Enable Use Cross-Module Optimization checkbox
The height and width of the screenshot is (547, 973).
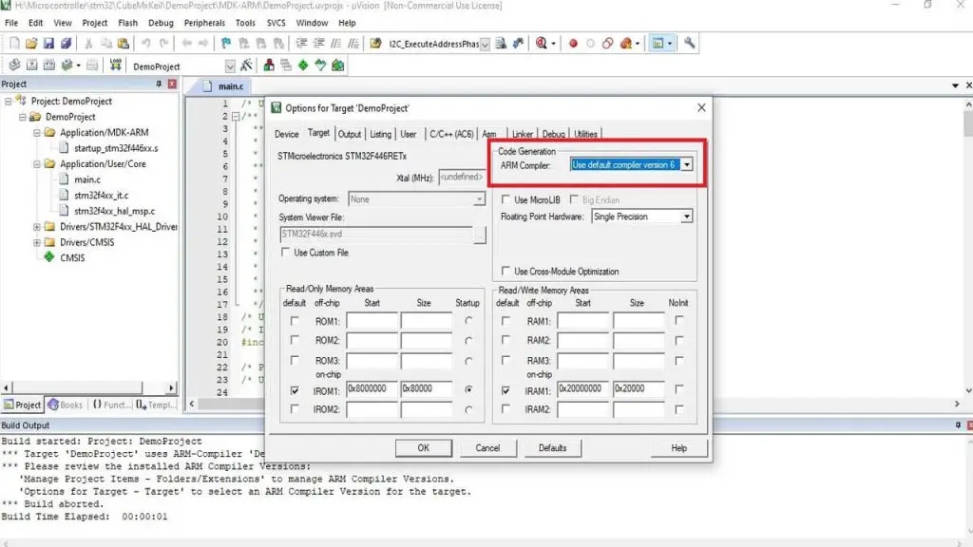click(x=506, y=271)
